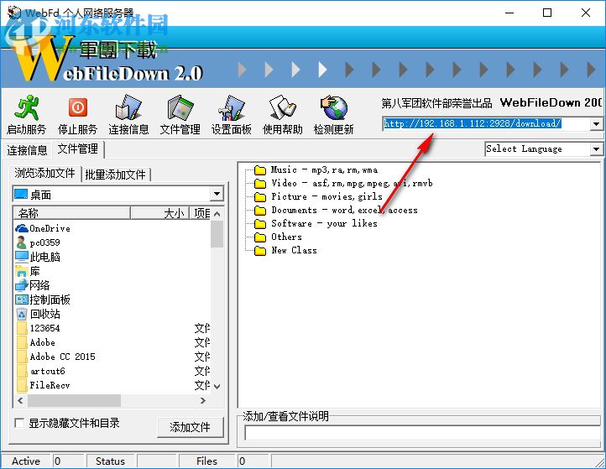Switch to the 批量添加文件 tab
Screen dimensions: 606x469
[x=116, y=175]
